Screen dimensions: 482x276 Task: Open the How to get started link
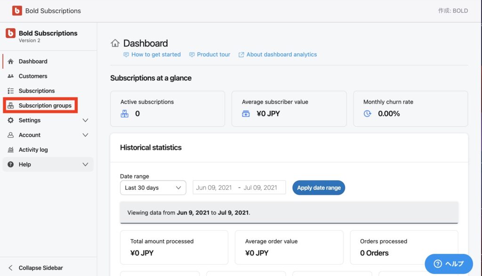point(156,55)
